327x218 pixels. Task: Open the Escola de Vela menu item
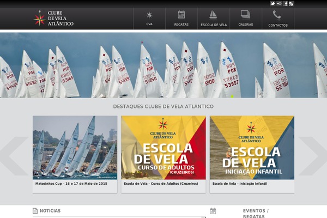click(214, 19)
